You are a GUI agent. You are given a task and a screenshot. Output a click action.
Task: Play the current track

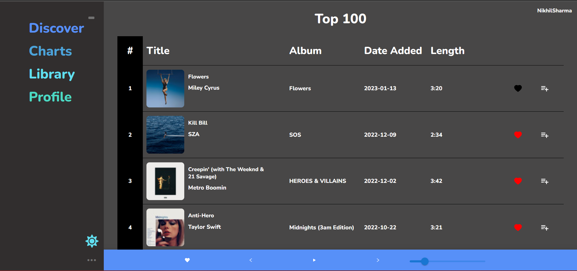[x=314, y=260]
